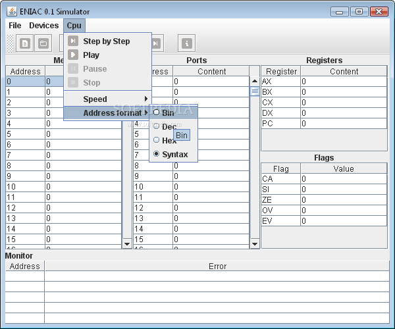
Task: Select memory address 5 cell
Action: click(25, 134)
